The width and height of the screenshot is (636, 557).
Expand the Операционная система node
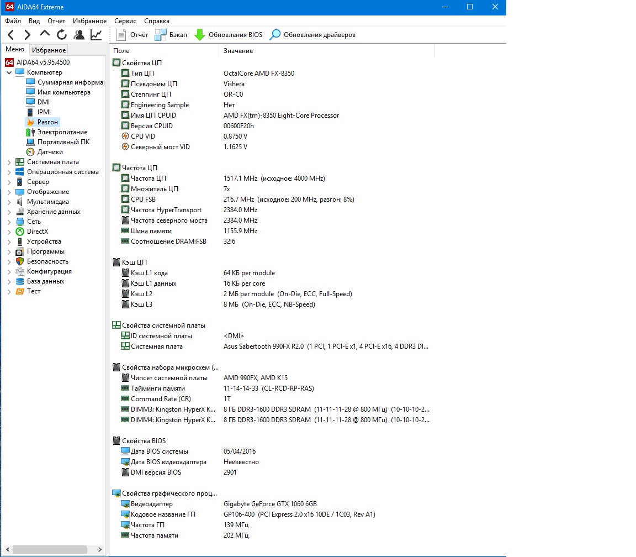pyautogui.click(x=9, y=172)
